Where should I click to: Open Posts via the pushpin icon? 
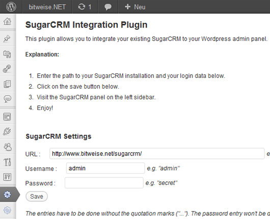[7, 39]
